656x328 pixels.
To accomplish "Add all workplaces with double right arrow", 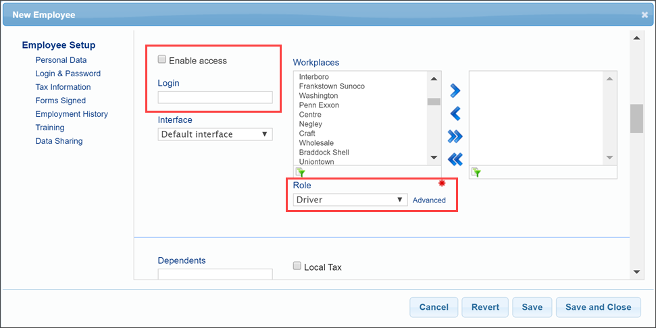I will point(455,136).
